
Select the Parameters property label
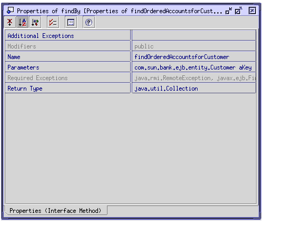pyautogui.click(x=67, y=67)
